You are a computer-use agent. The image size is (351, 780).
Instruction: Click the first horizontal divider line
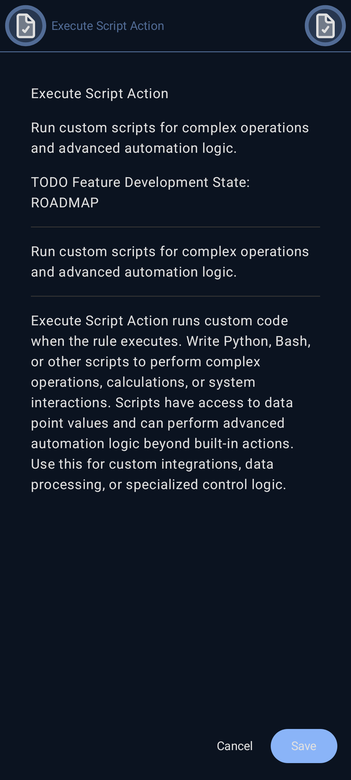(175, 227)
